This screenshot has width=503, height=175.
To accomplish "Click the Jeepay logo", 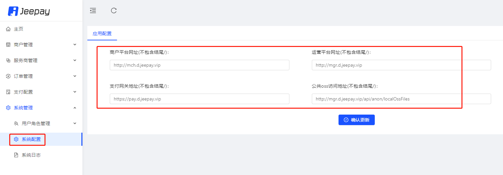I will 29,11.
